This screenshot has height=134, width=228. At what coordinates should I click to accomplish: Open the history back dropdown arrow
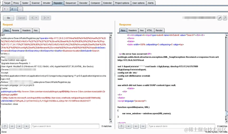click(x=36, y=18)
